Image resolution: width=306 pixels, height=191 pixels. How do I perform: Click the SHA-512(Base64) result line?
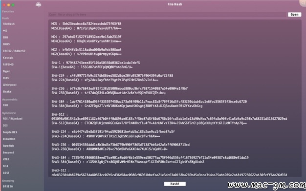(x=149, y=123)
